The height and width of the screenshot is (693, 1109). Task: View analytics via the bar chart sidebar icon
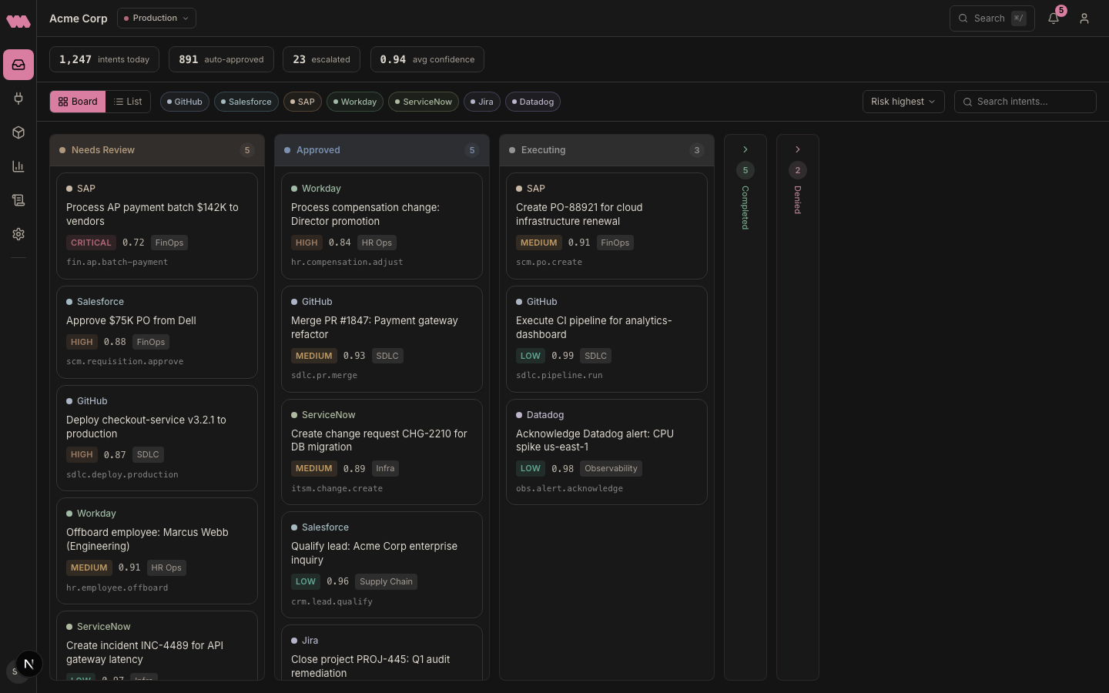coord(18,166)
